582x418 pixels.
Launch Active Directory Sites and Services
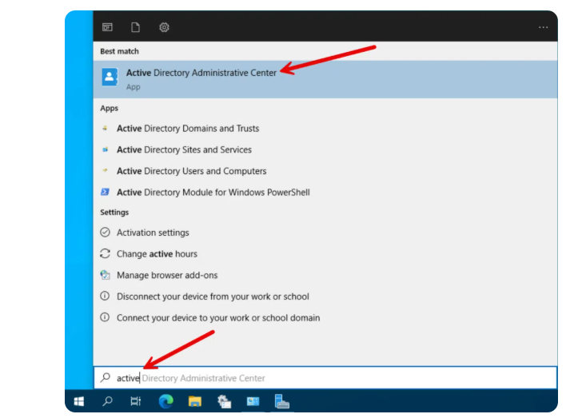coord(184,150)
